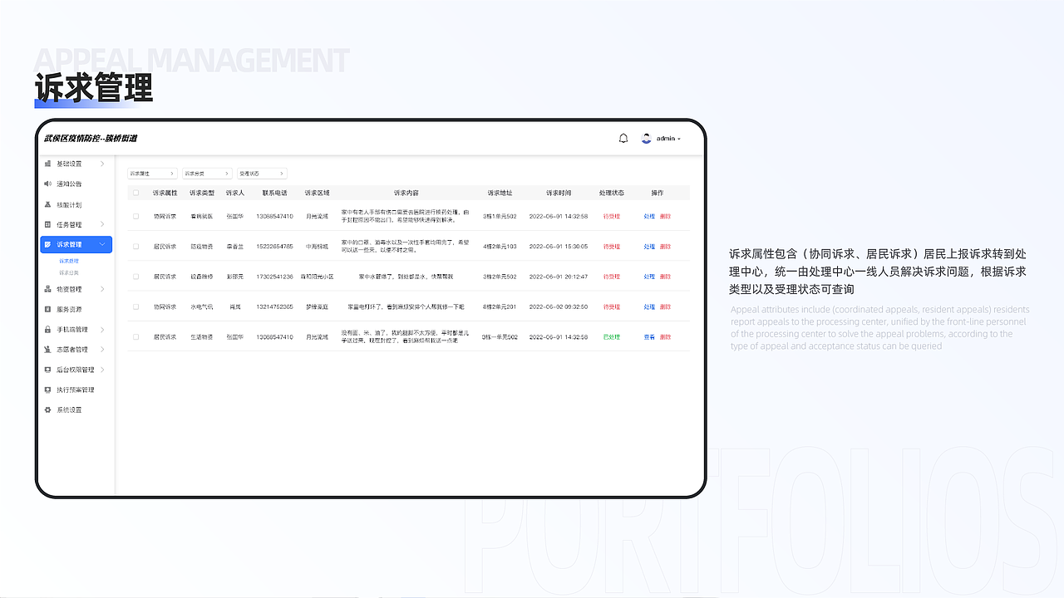Click 处理 for the 8栋2单元201 row
1064x598 pixels.
[649, 306]
